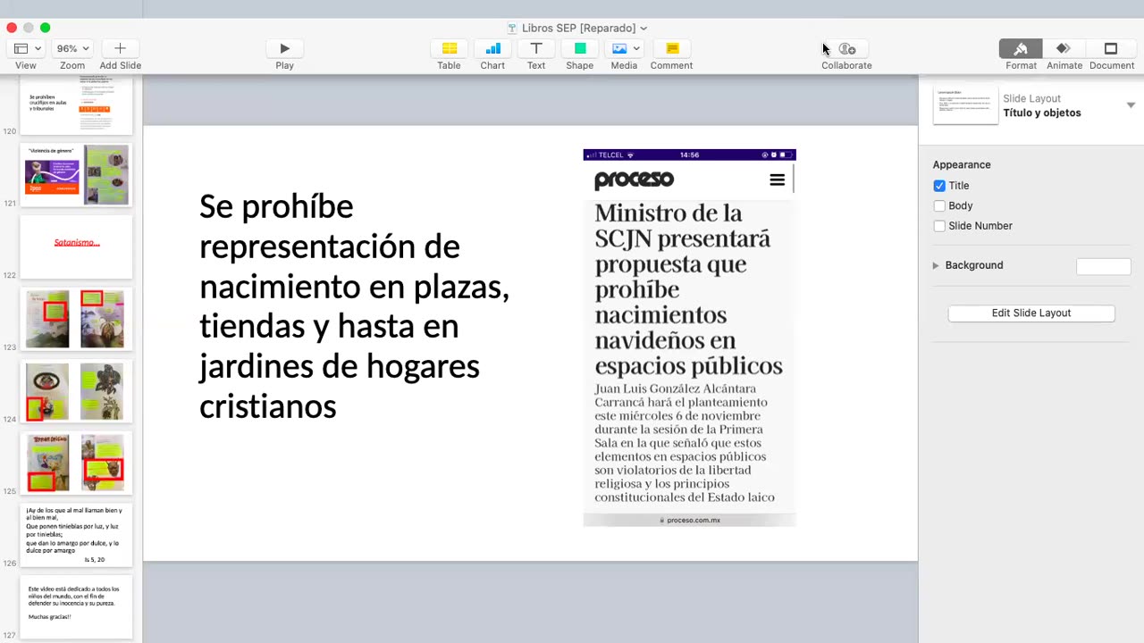Click the Edit Slide Layout button
Screen dimensions: 1144x643
coord(1031,313)
